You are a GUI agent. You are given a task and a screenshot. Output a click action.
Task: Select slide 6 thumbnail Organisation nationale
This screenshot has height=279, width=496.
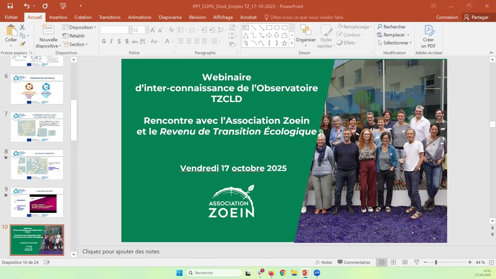click(37, 89)
